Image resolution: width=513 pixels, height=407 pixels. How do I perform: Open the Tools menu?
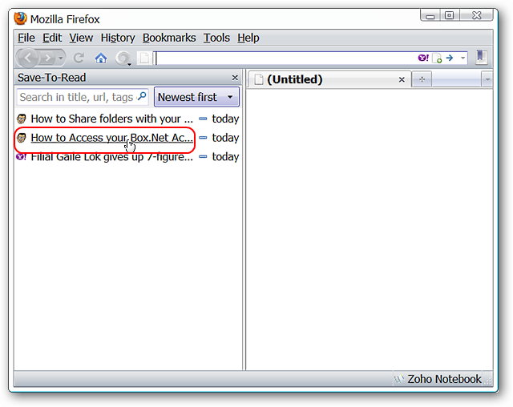coord(216,38)
